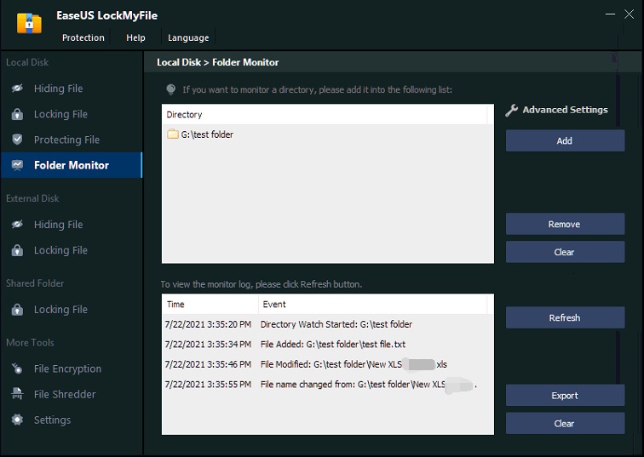Go to External Disk Locking File
Viewport: 644px width, 457px height.
coord(72,250)
